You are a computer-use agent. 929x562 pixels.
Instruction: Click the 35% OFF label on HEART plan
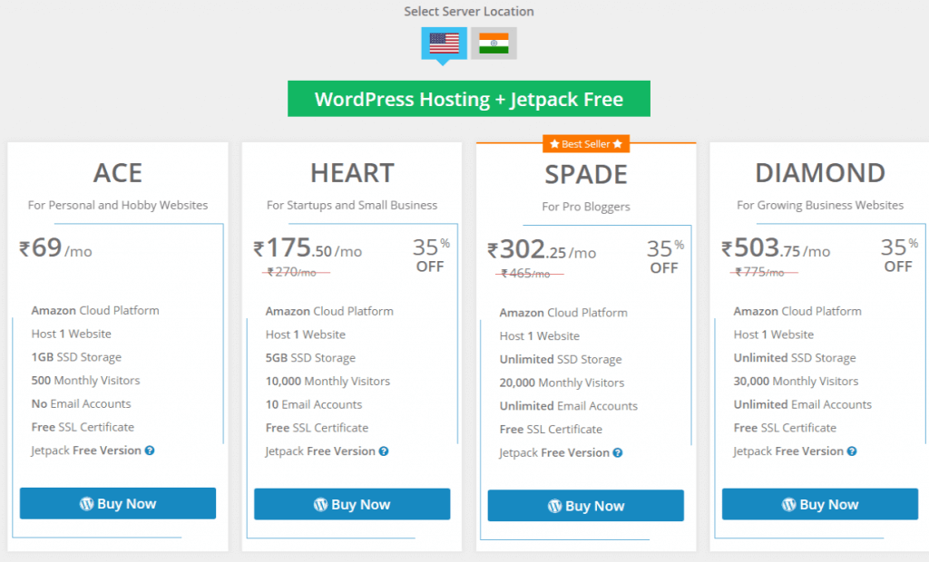pos(430,256)
